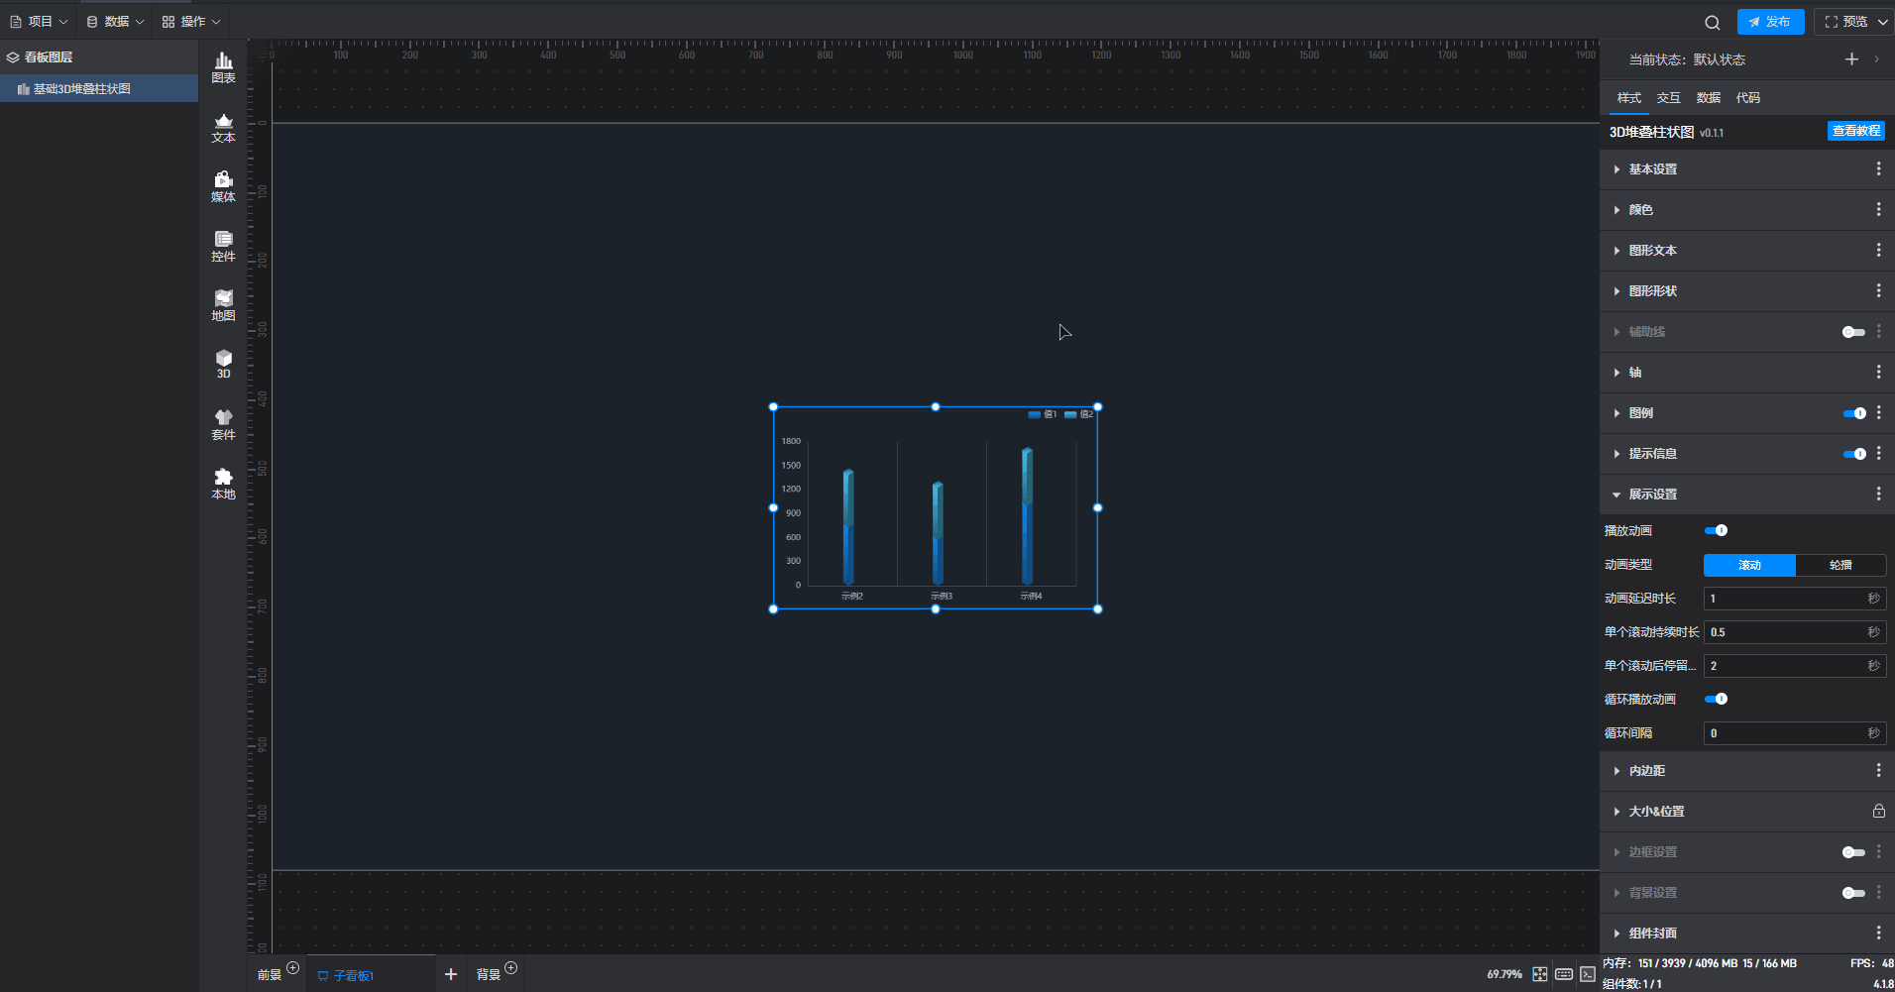Click the 发布 publish button

(x=1770, y=22)
